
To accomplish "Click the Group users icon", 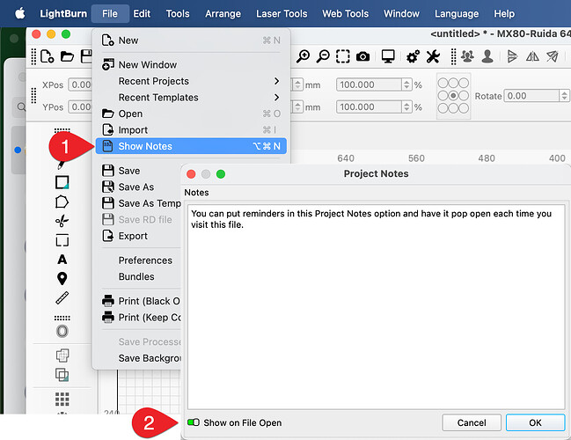I will click(467, 56).
